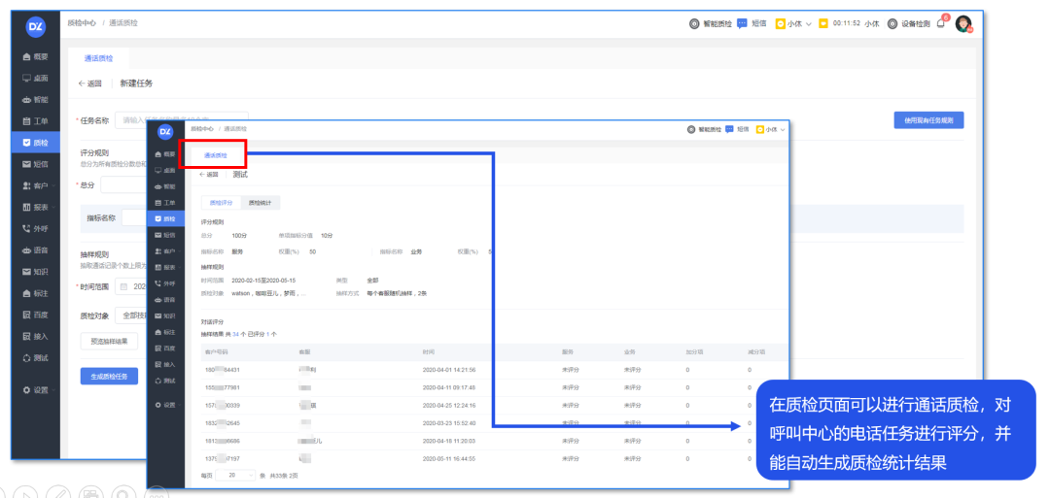Switch to the 质检评分 tab
The image size is (1050, 498).
221,203
